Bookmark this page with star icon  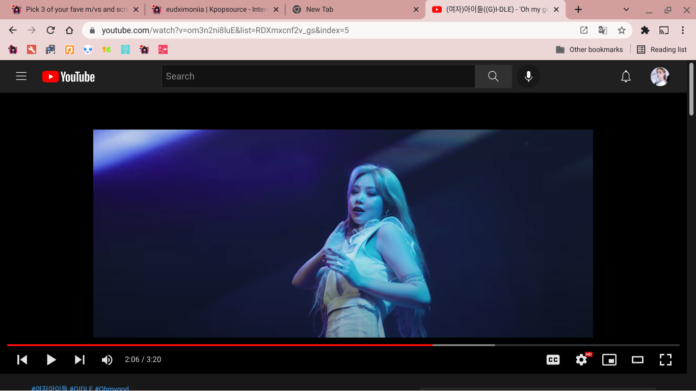click(622, 30)
